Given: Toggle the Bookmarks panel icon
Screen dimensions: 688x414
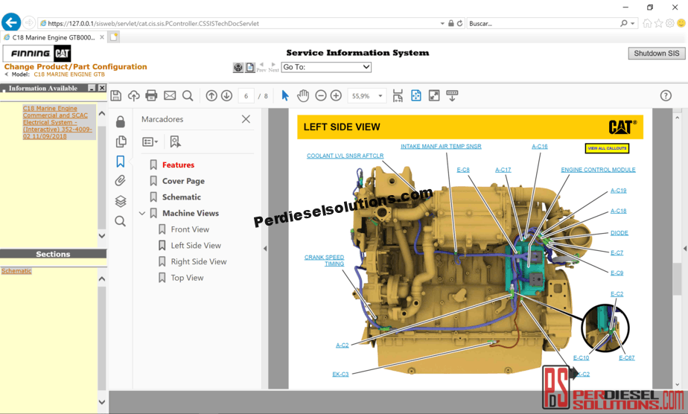Looking at the screenshot, I should coord(121,162).
